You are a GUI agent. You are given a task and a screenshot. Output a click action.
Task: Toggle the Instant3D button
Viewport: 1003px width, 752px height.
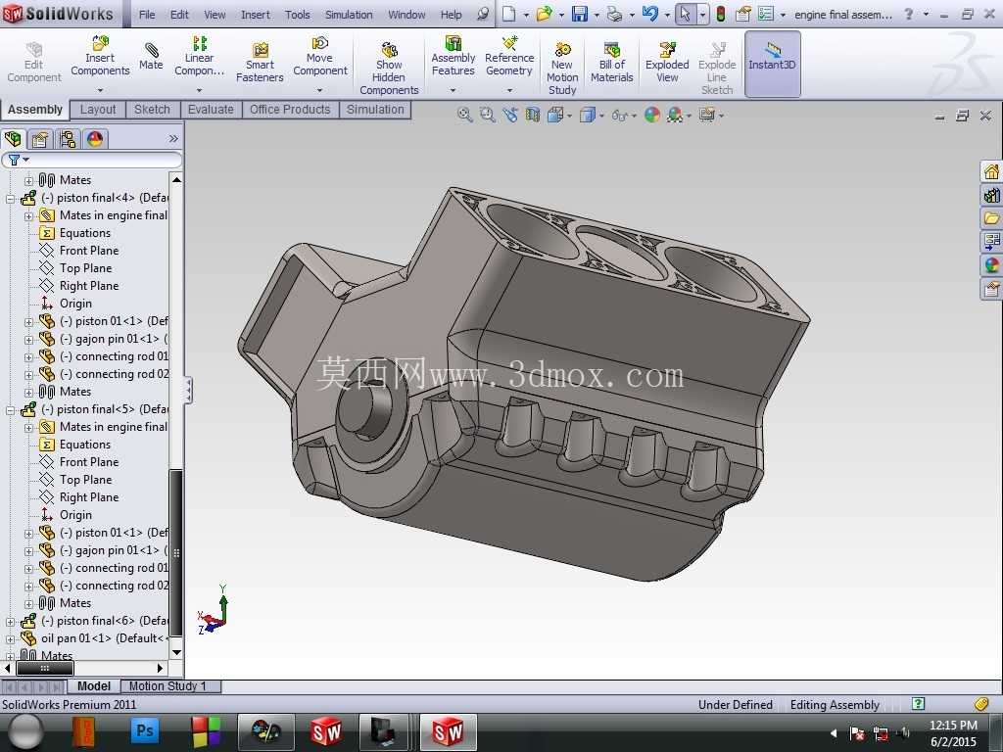click(x=772, y=64)
